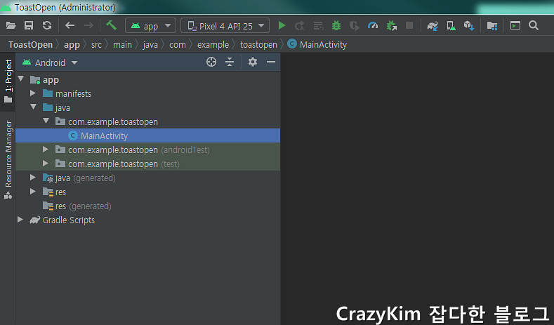
Task: Click src breadcrumb segment
Action: pyautogui.click(x=96, y=44)
